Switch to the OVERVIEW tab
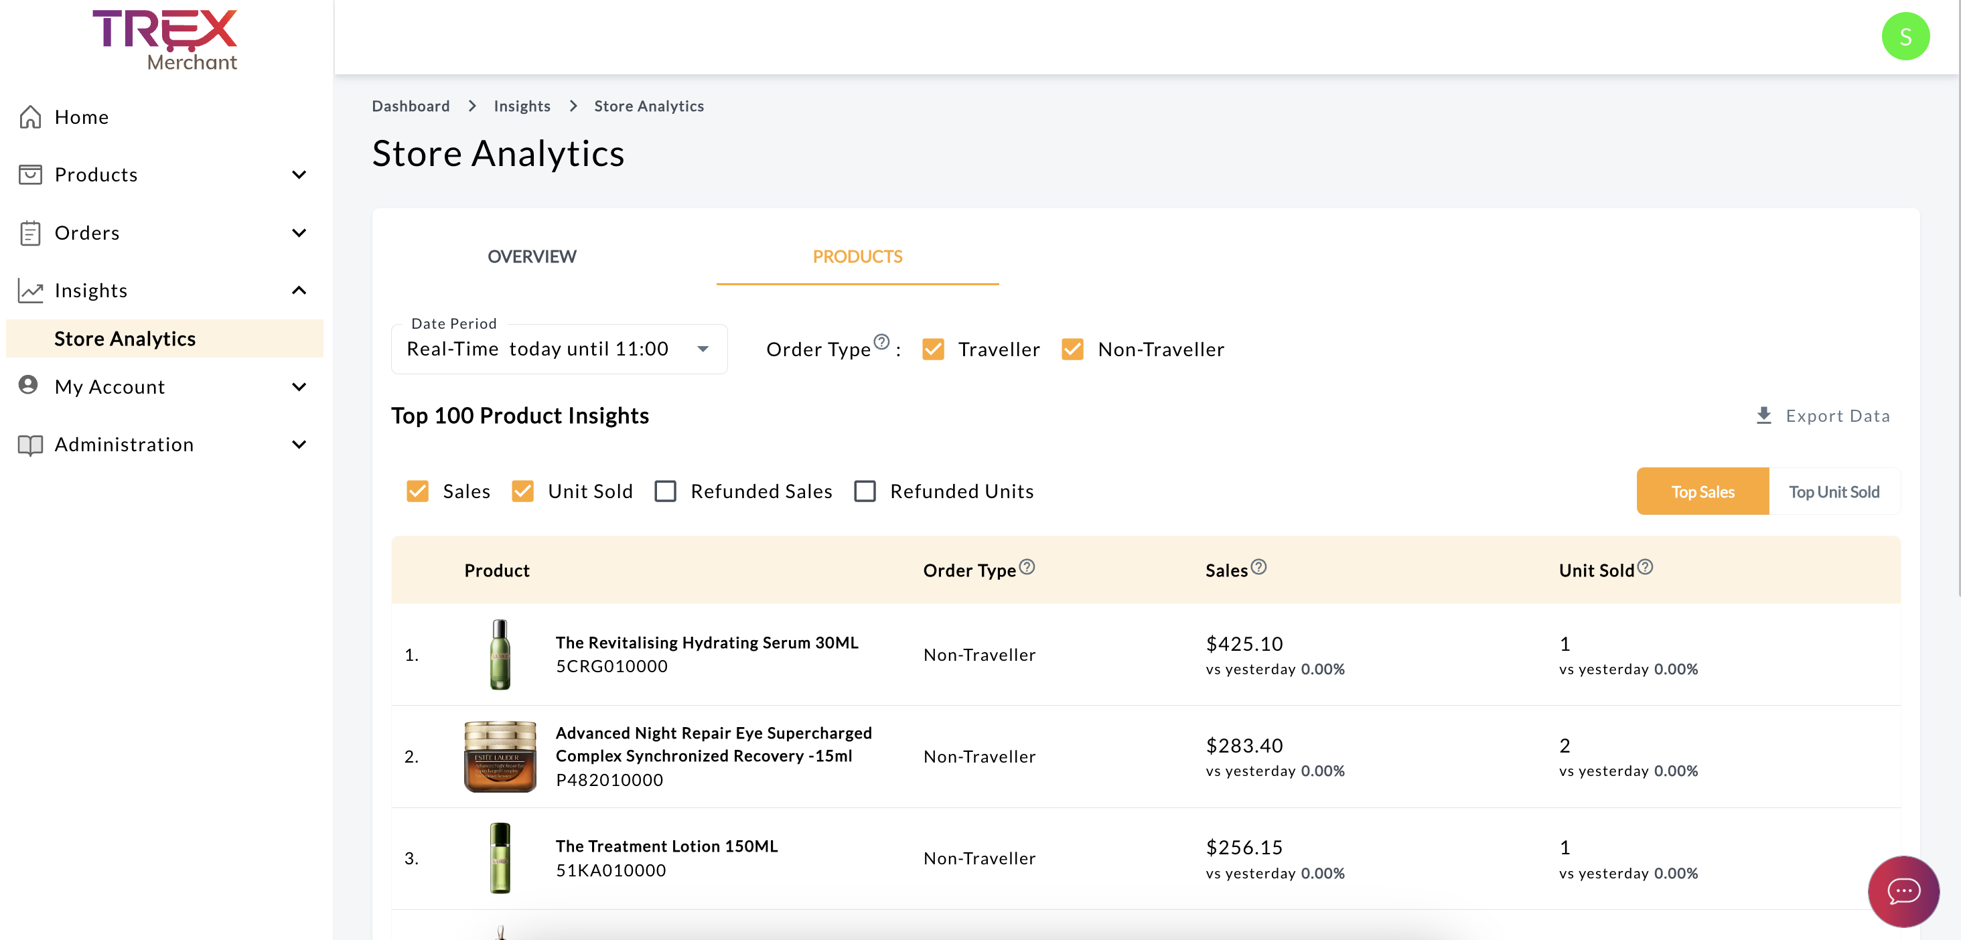 click(532, 256)
